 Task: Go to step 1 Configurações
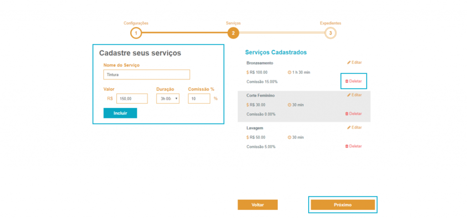(x=136, y=33)
